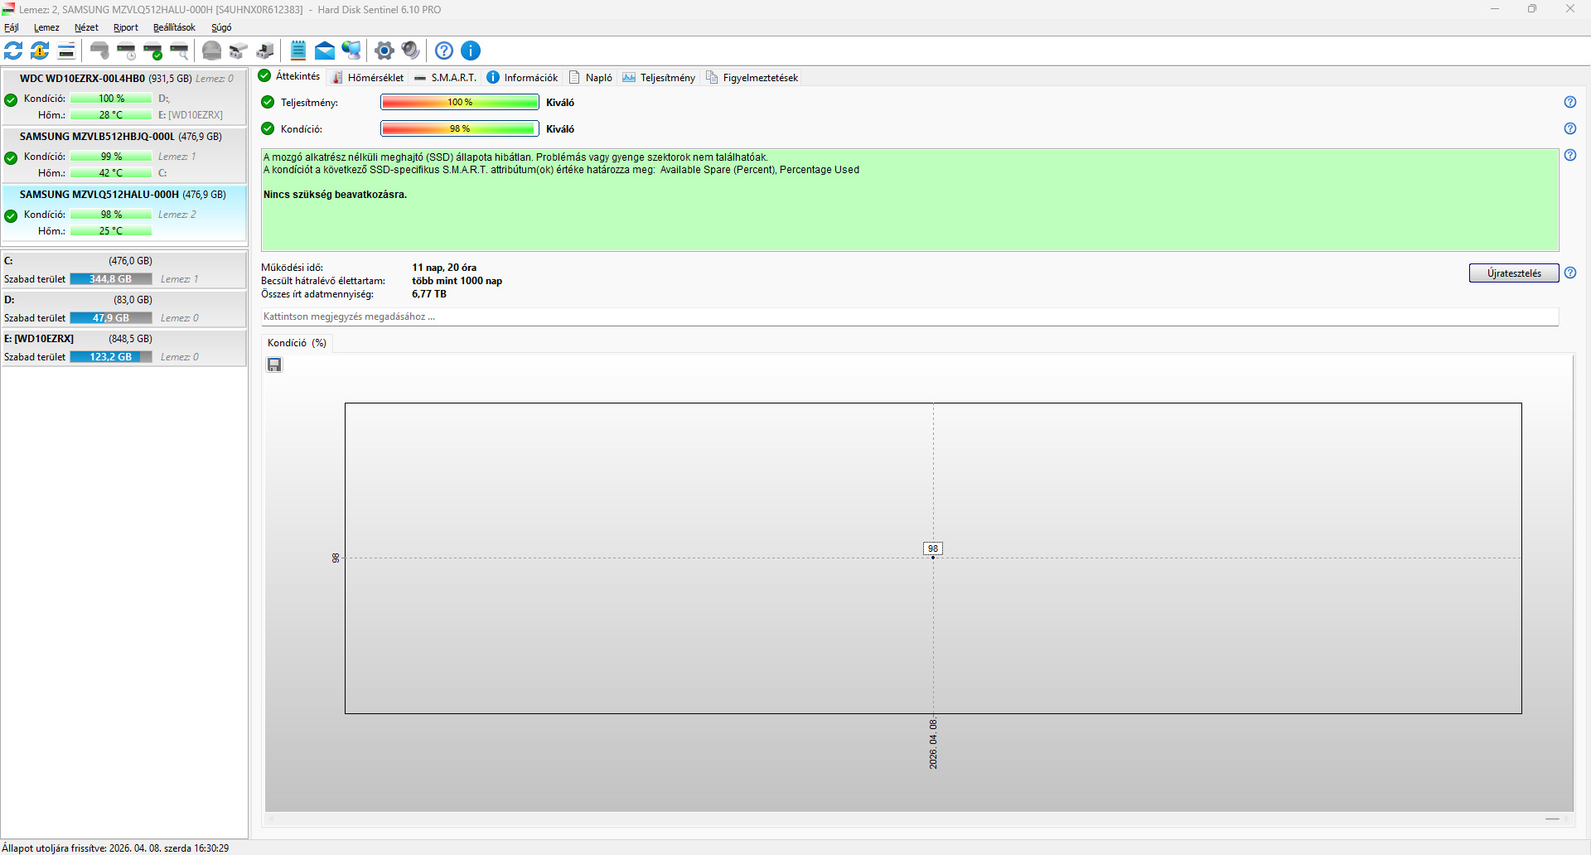Open settings via the gear icon
This screenshot has width=1591, height=855.
click(x=384, y=51)
